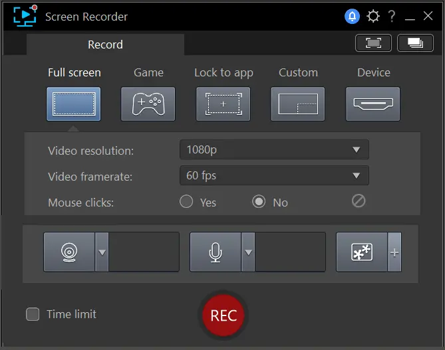The image size is (445, 350).
Task: Select the Full screen recording mode icon
Action: [74, 104]
